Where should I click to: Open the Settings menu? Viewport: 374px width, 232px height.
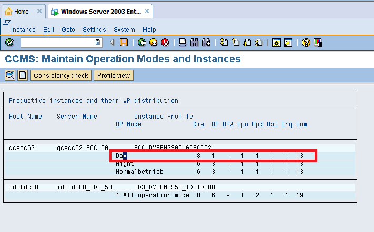pyautogui.click(x=94, y=30)
